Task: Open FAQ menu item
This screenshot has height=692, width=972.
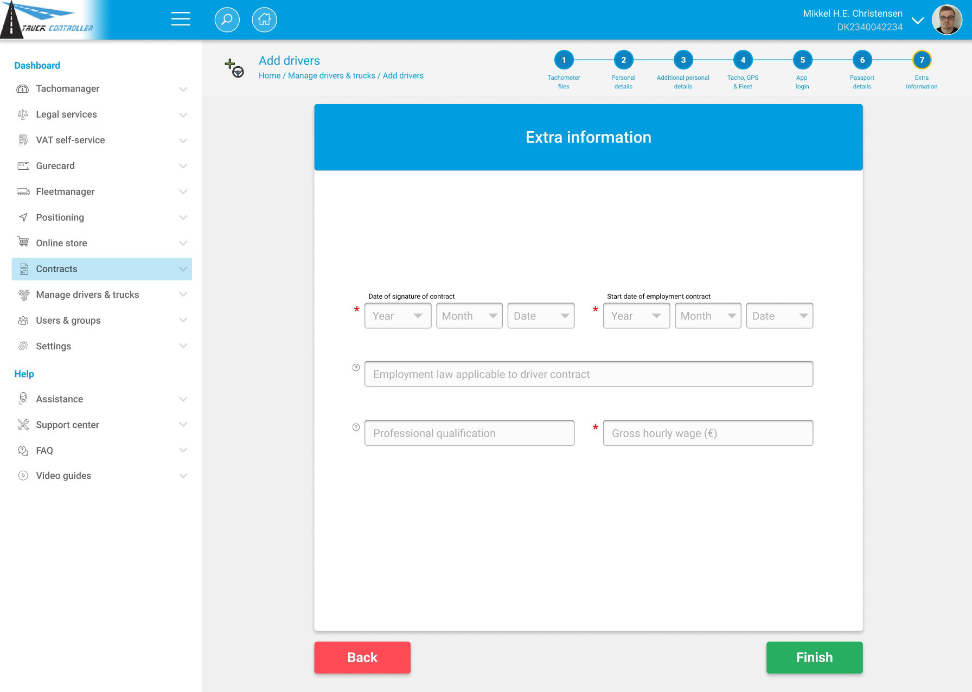Action: coord(102,450)
